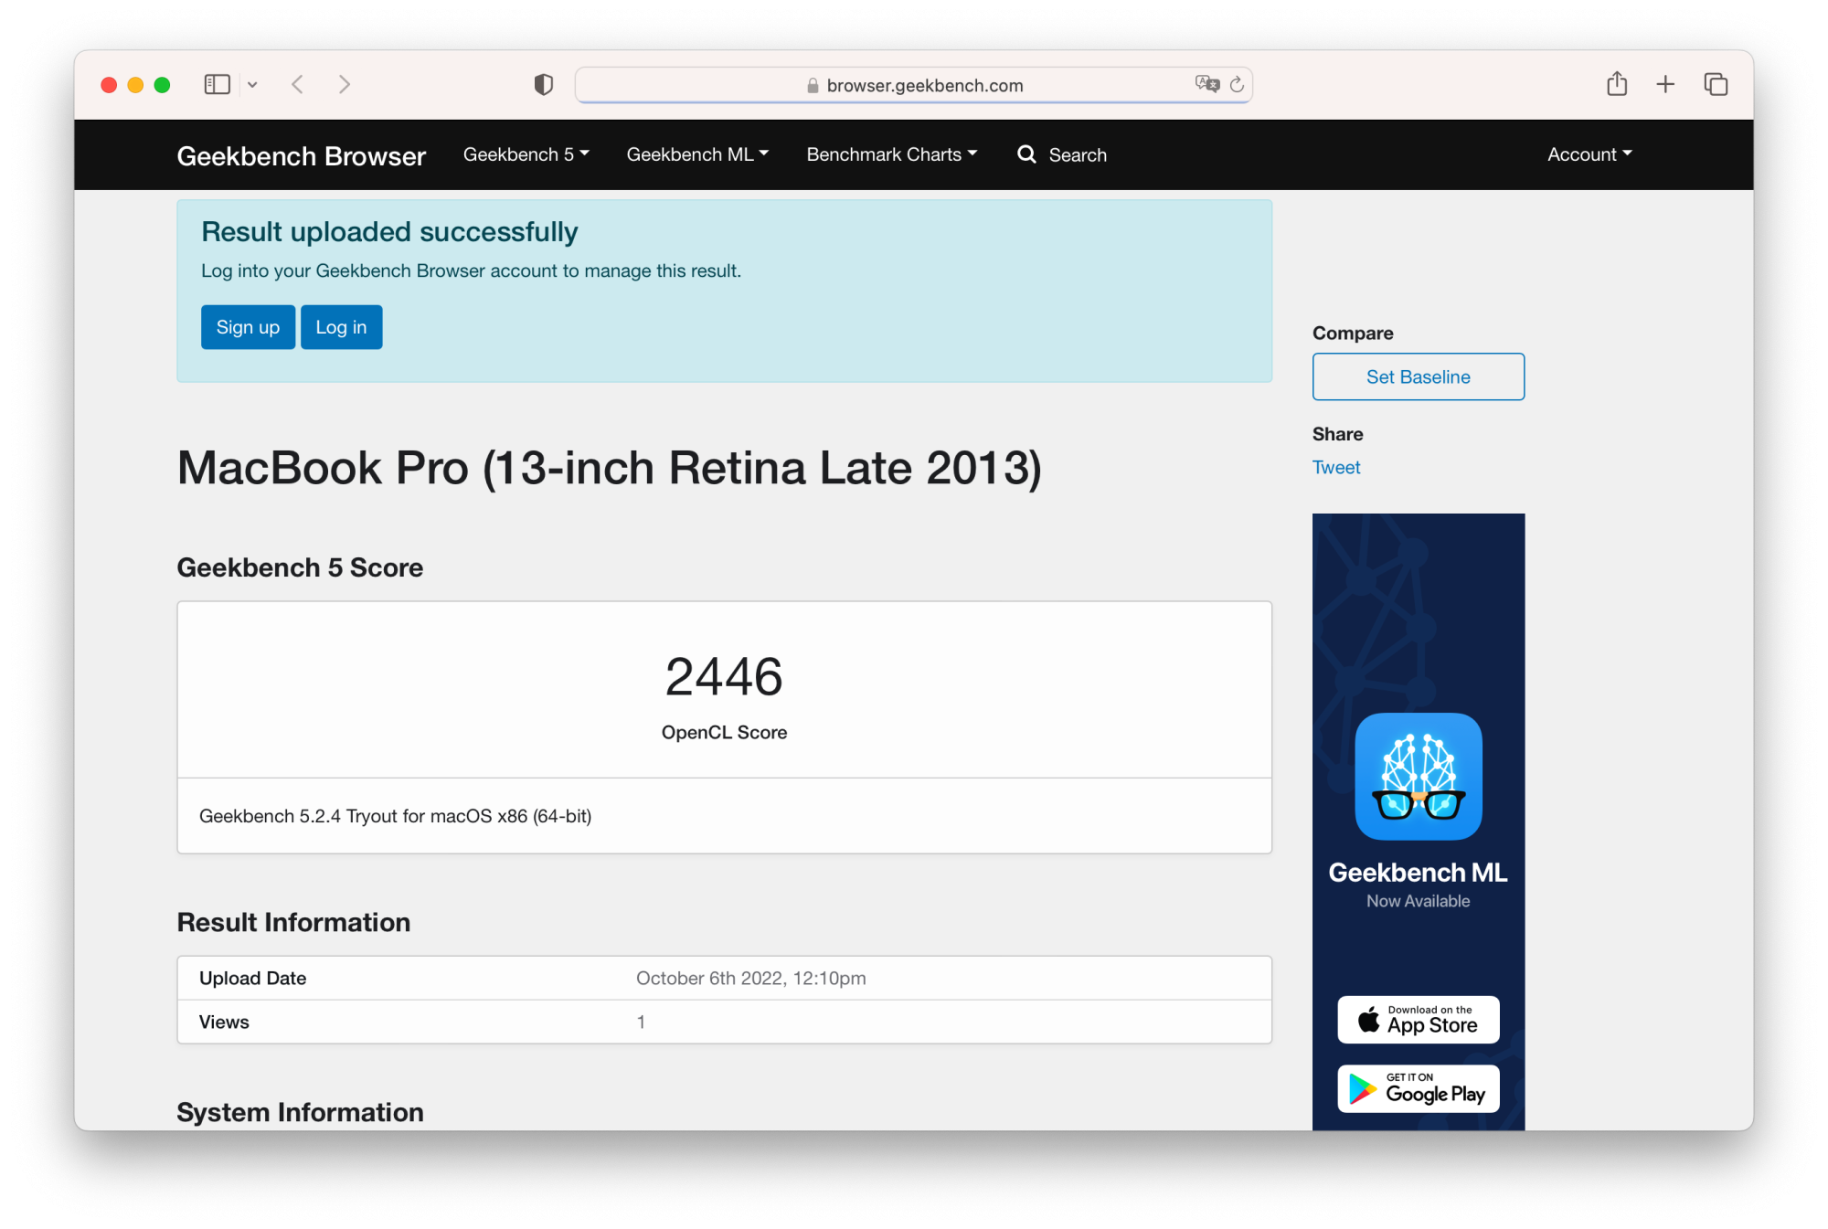Open the Share sheet icon

pos(1617,84)
